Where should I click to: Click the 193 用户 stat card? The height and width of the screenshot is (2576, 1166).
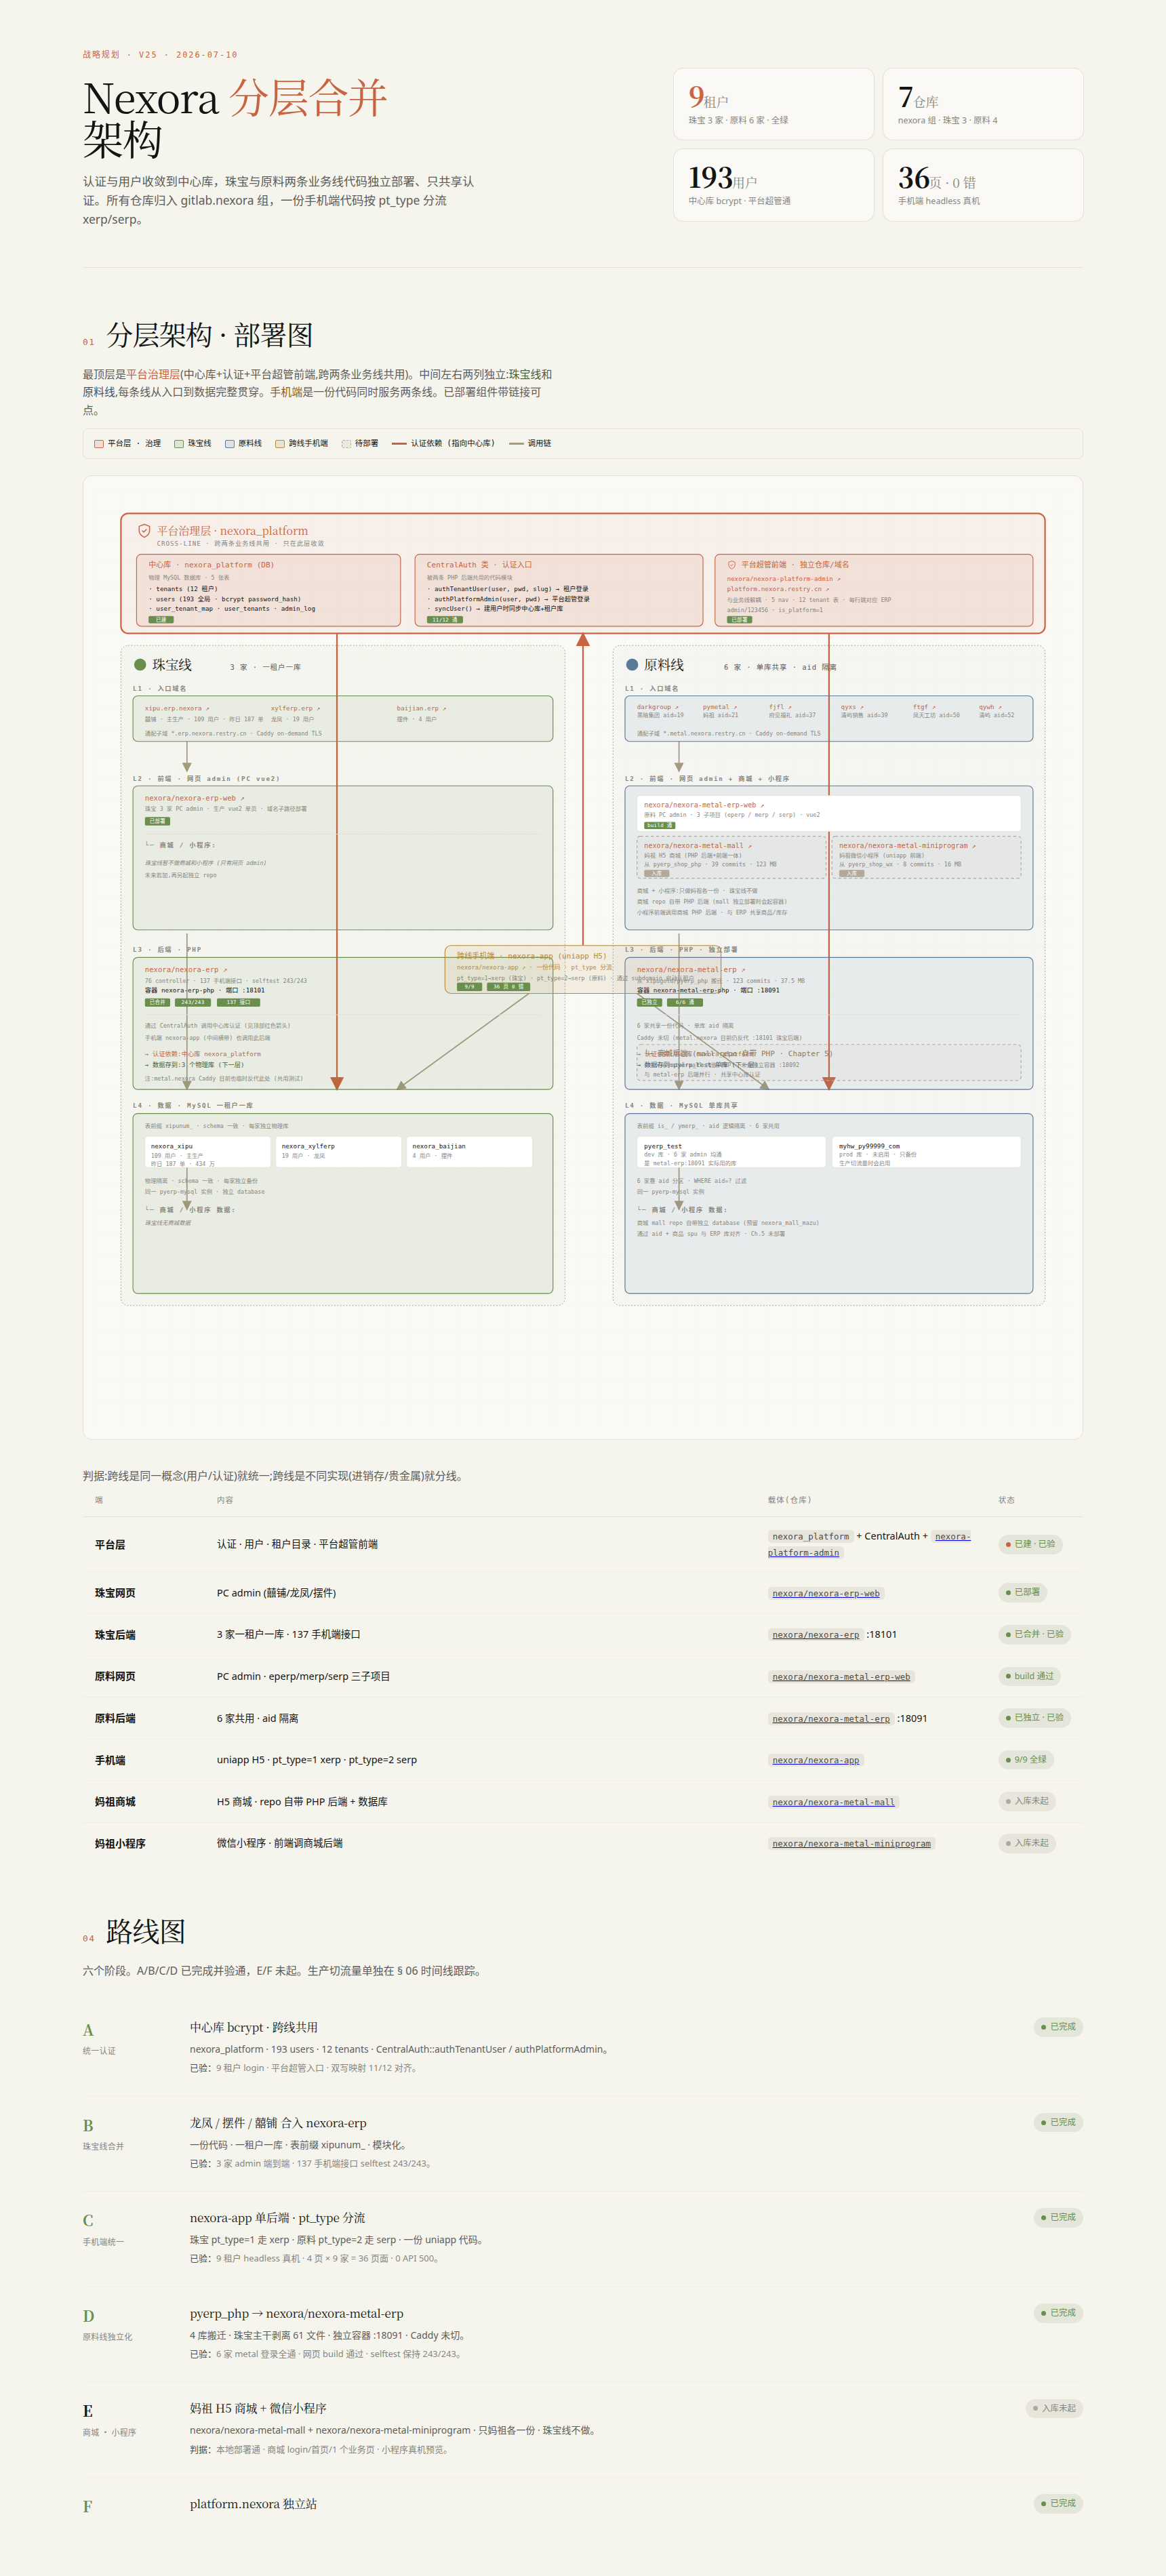coord(773,185)
